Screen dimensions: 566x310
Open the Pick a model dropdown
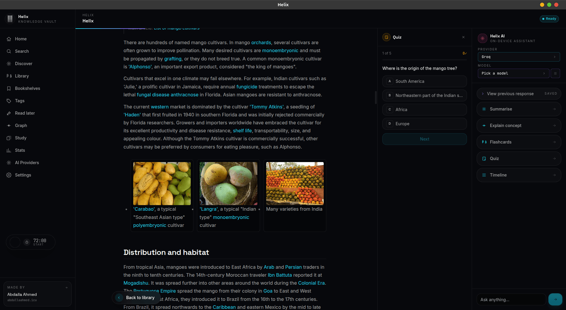pos(514,73)
